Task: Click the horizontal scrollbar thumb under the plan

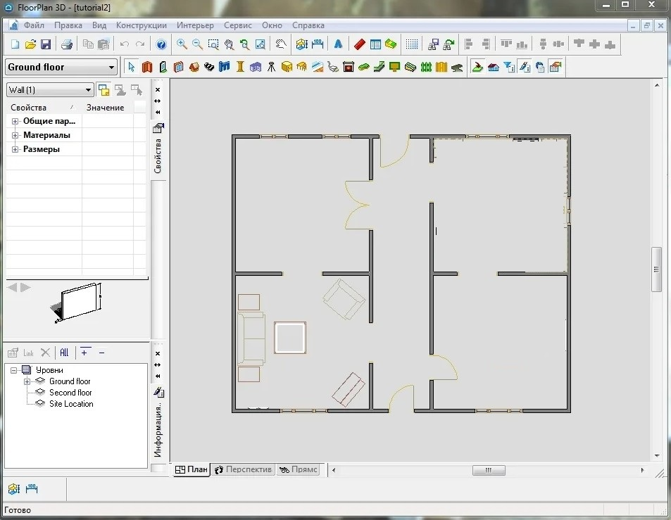Action: click(488, 471)
